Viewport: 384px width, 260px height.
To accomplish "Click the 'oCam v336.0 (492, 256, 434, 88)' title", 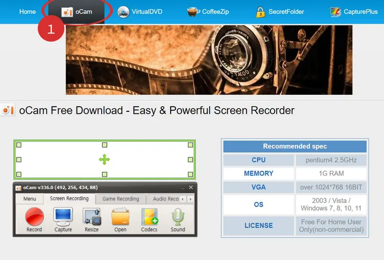I will [61, 187].
